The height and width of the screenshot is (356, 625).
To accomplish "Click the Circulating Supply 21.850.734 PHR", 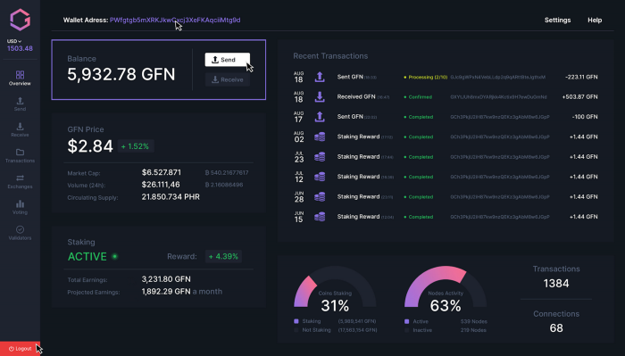I will [x=171, y=196].
